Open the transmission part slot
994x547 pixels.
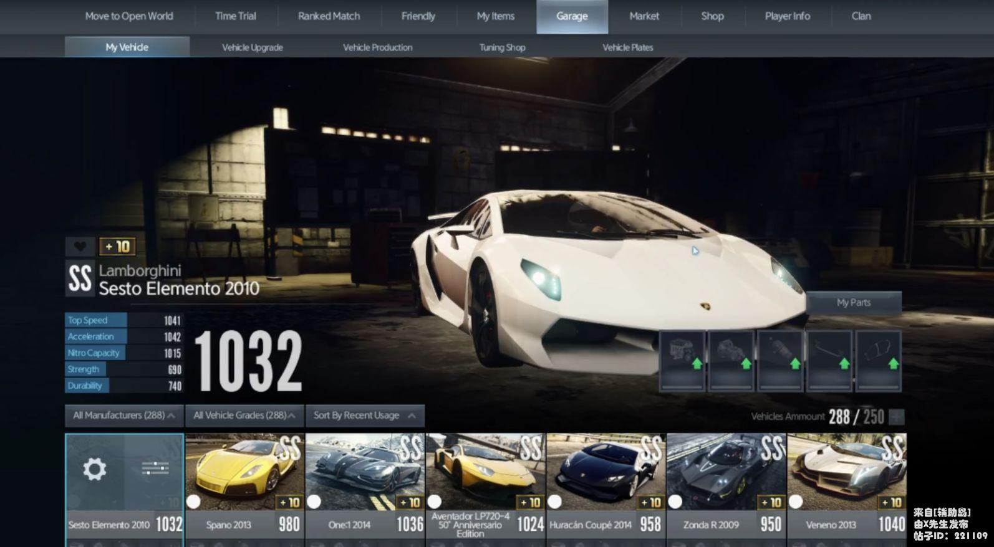[731, 361]
